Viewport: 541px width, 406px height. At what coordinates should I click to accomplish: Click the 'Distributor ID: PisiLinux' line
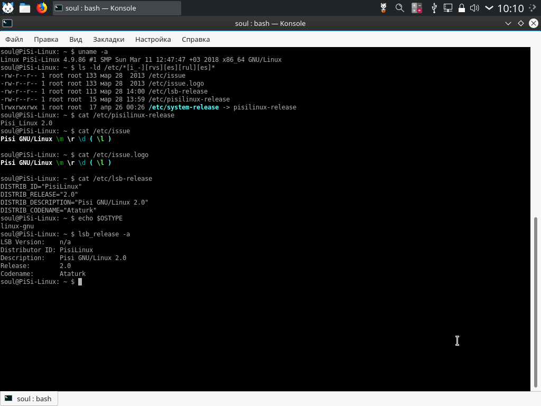pos(46,250)
